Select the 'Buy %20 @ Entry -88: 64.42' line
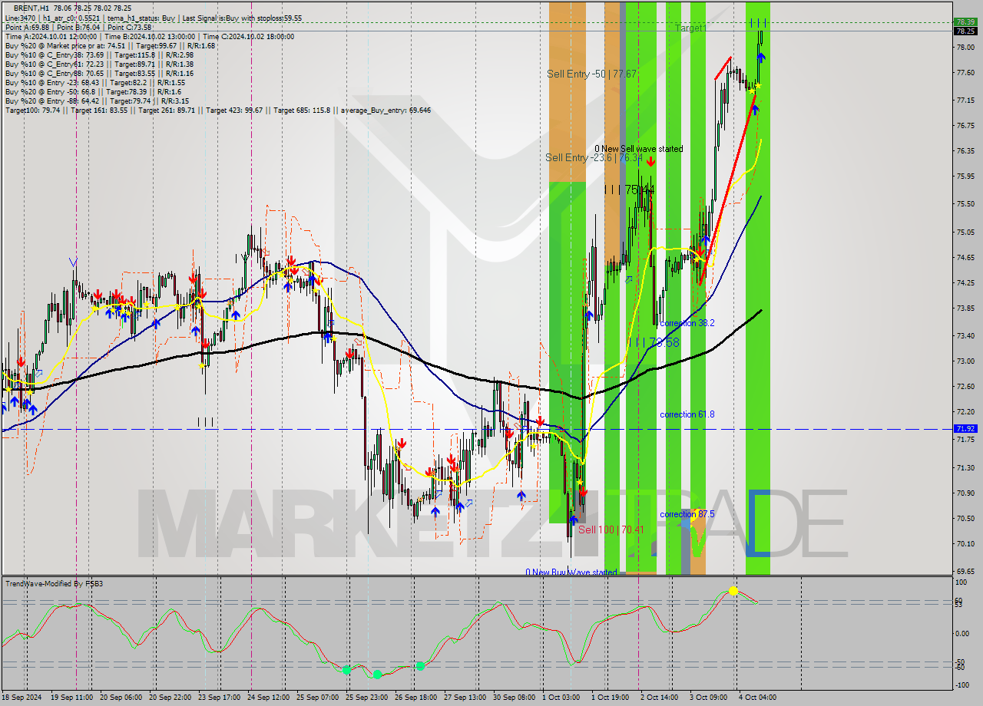This screenshot has width=983, height=706. (98, 101)
